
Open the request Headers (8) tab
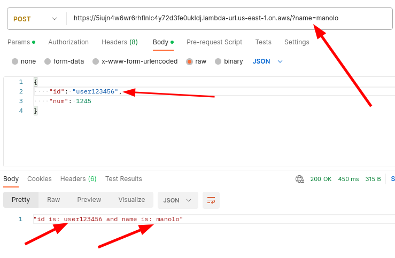coord(119,42)
